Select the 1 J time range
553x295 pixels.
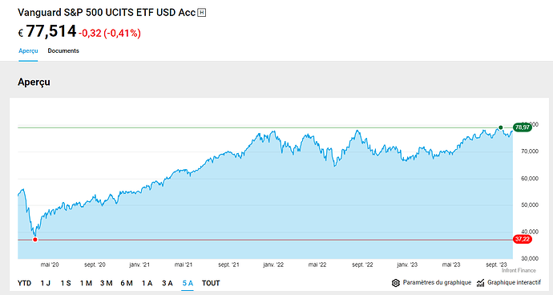point(46,283)
